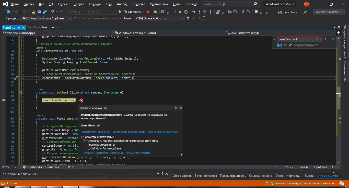Open the Git menu
Image resolution: width=349 pixels, height=188 pixels.
click(x=51, y=4)
